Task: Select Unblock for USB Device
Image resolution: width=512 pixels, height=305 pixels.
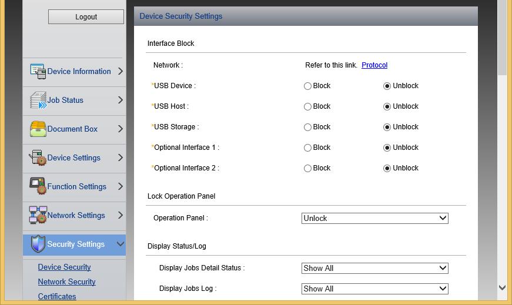Action: click(387, 86)
